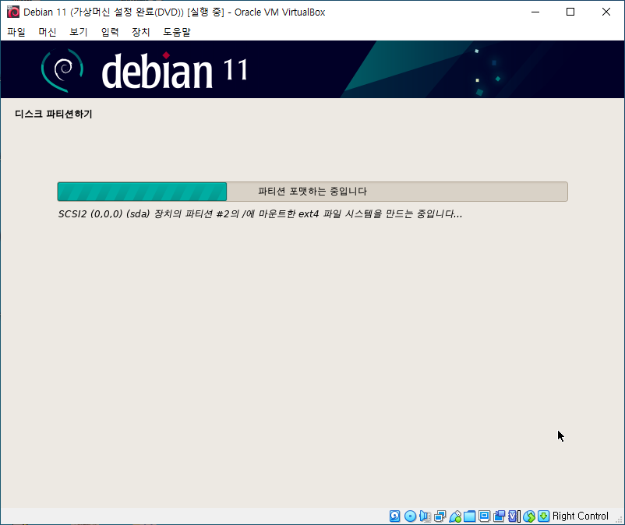Click the mouse integration status icon
The image size is (625, 525).
529,516
